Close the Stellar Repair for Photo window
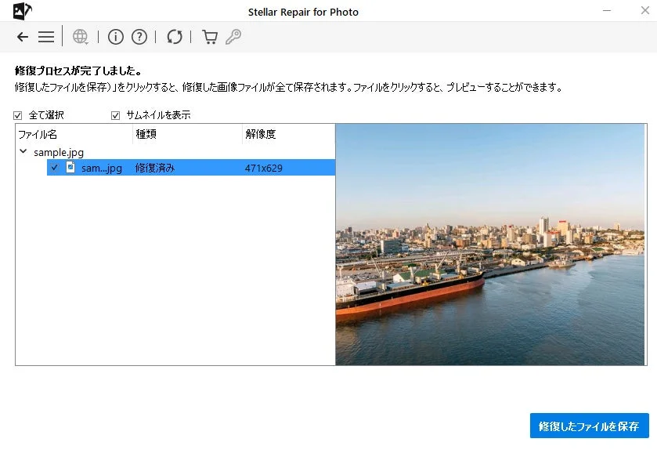Image resolution: width=657 pixels, height=464 pixels. coord(644,10)
